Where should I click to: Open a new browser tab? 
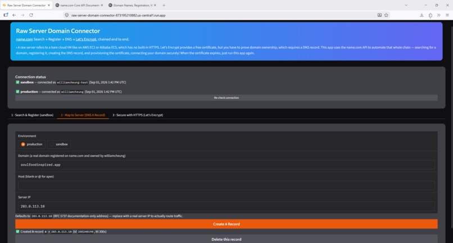tap(164, 5)
